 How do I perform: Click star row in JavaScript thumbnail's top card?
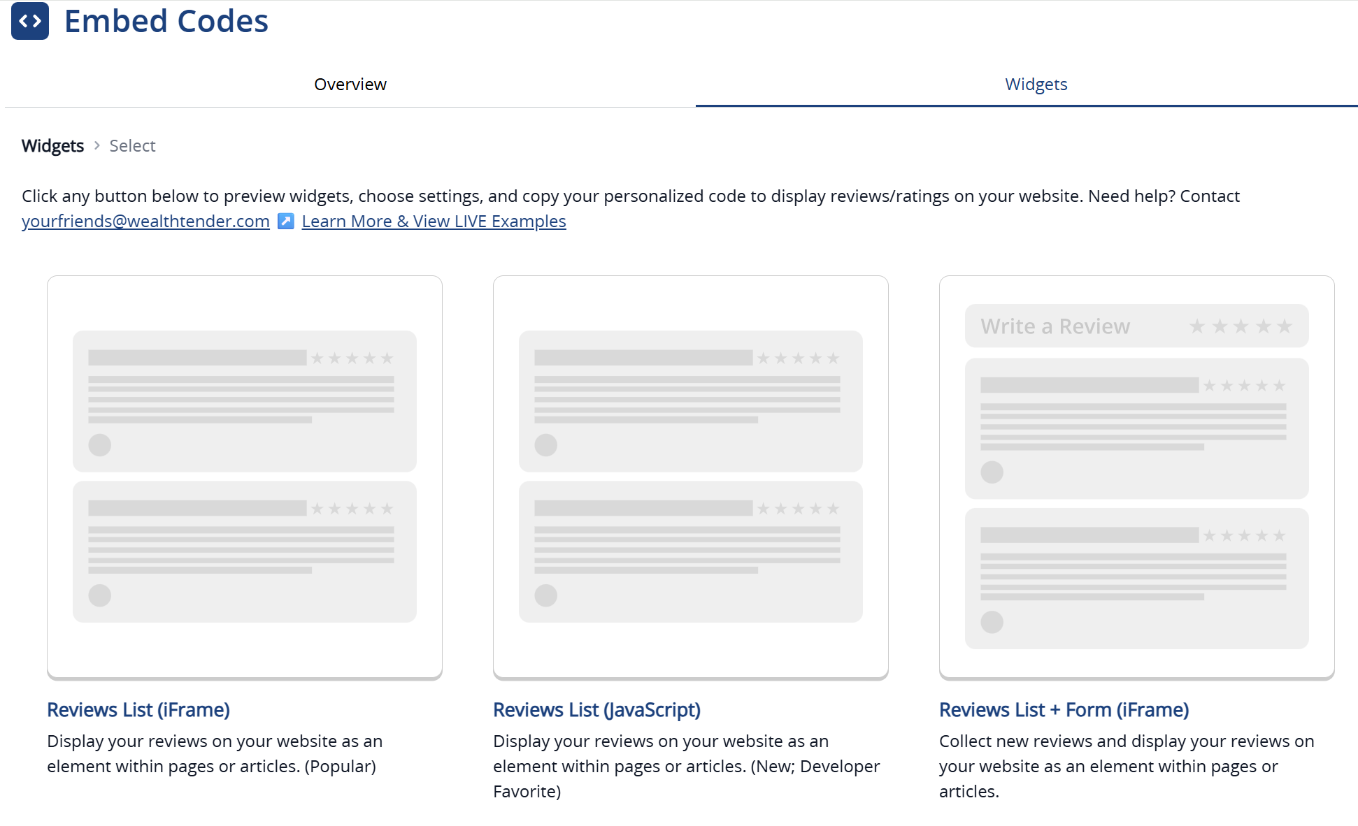[798, 358]
